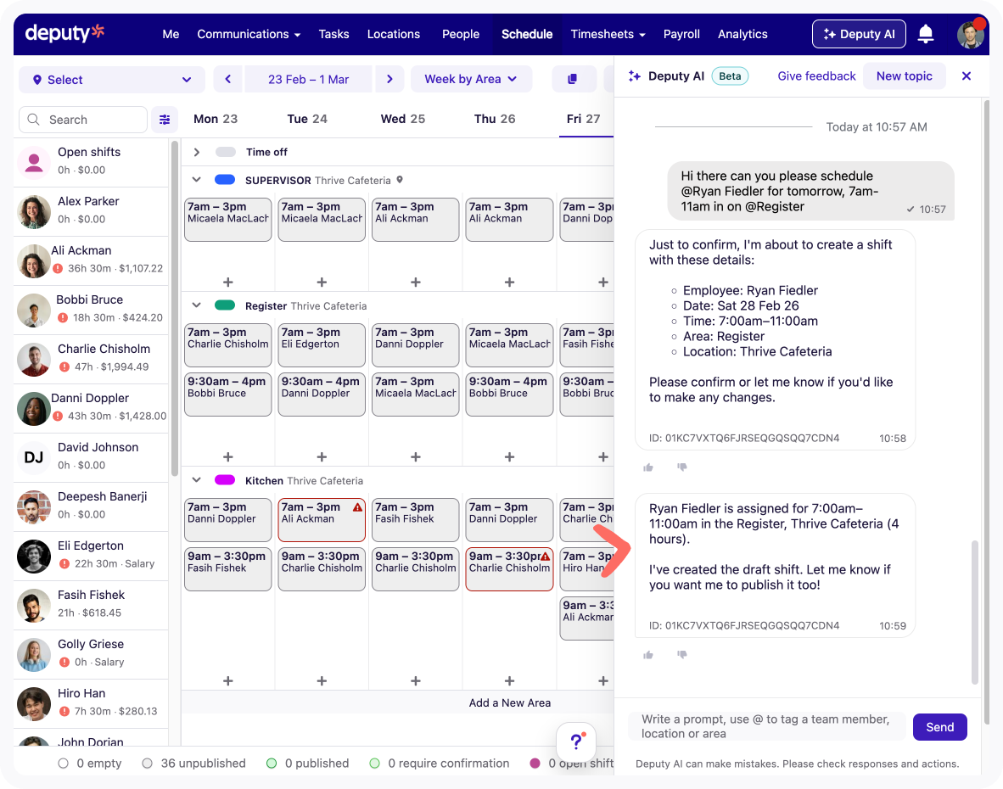Open the Timesheets menu

(x=608, y=34)
